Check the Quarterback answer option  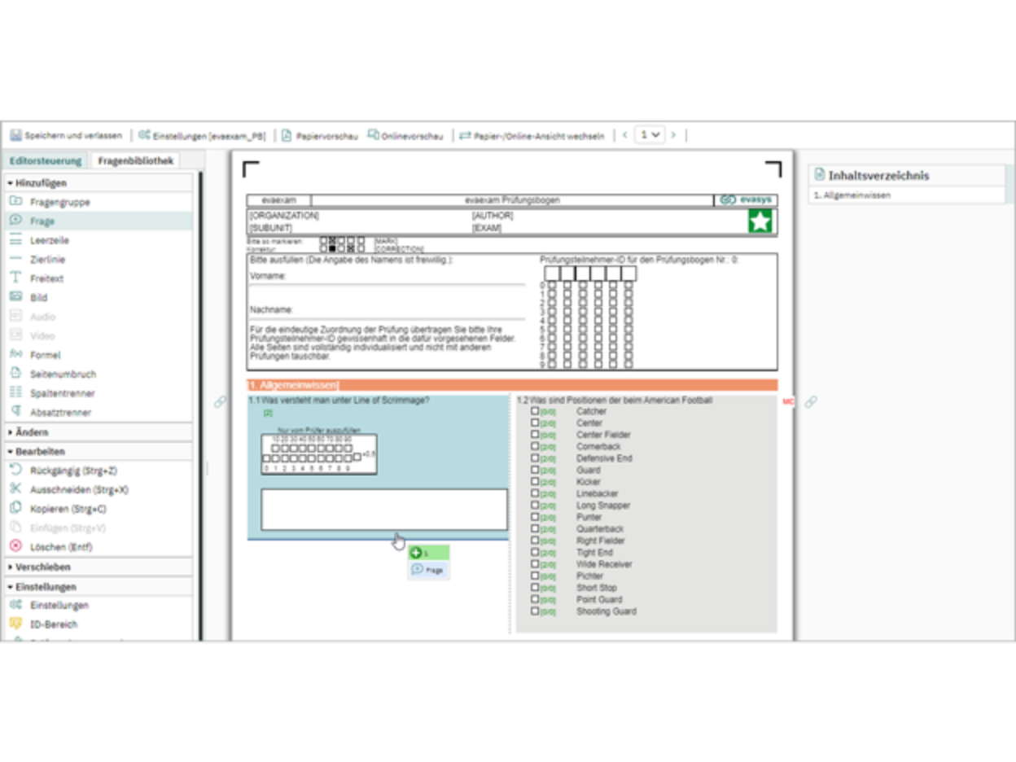(534, 528)
